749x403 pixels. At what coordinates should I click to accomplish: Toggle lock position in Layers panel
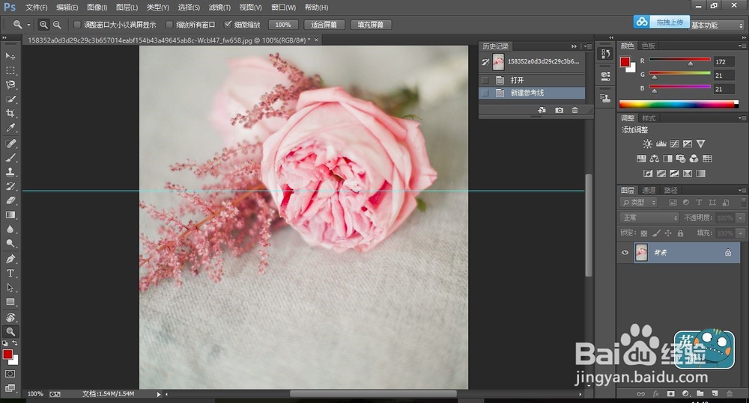tap(668, 233)
